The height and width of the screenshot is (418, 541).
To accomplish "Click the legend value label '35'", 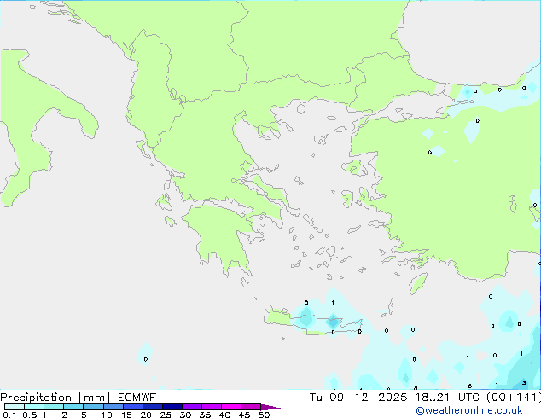I will pyautogui.click(x=205, y=415).
